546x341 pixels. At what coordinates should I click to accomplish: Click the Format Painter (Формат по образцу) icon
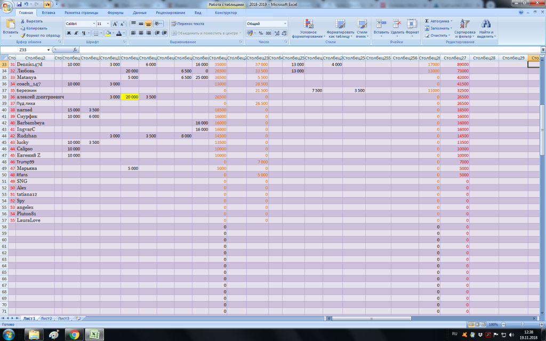click(23, 35)
